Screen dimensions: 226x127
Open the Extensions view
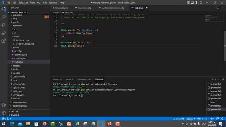click(4, 41)
